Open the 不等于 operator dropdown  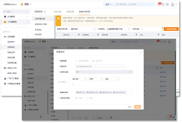click(96, 79)
